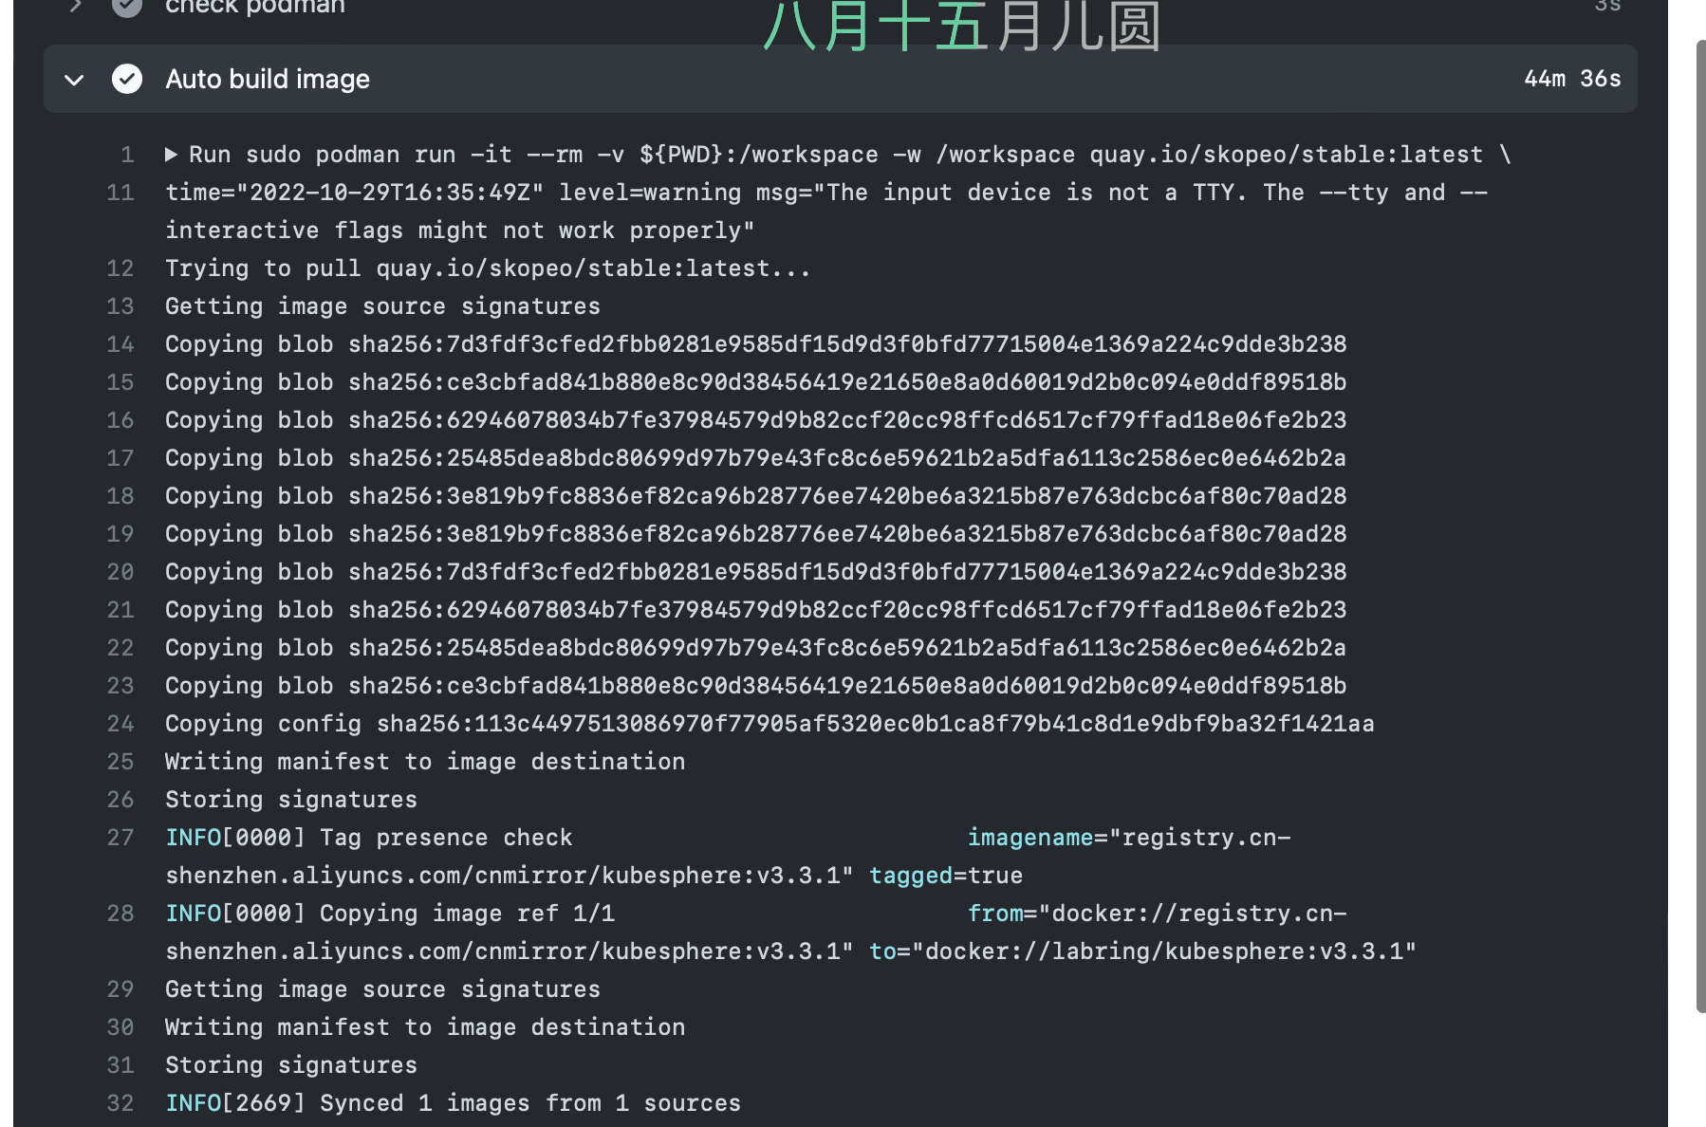Toggle visibility of the Auto build image logs
Screen dimensions: 1706x1127
point(75,79)
